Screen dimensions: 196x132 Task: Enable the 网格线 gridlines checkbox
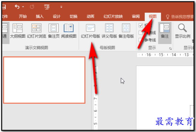pos(141,33)
